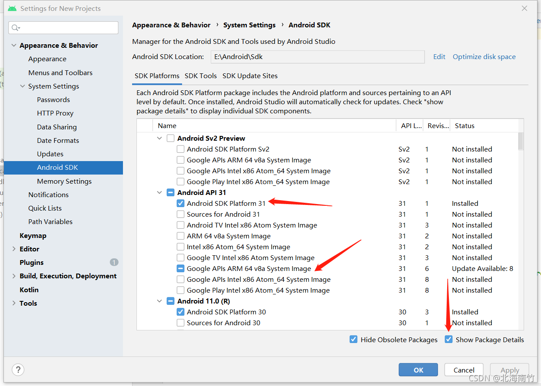Toggle the Android API 31 group checkbox
The width and height of the screenshot is (541, 386).
(171, 192)
